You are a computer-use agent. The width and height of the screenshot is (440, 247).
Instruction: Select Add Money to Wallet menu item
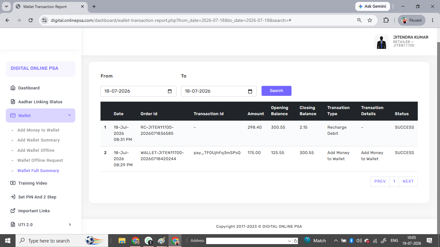[38, 130]
